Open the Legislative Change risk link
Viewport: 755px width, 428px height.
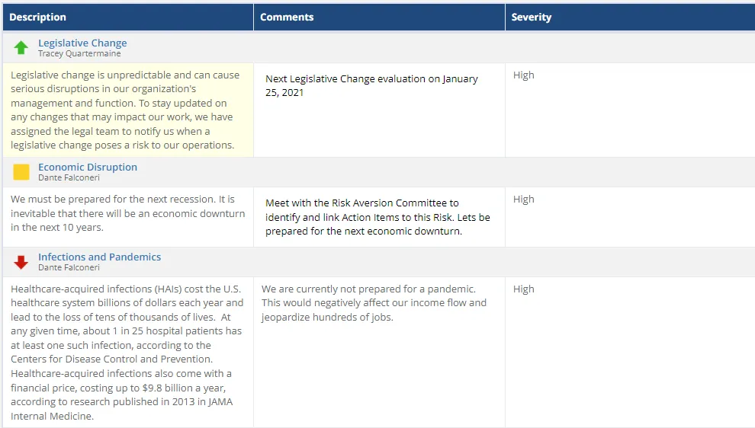(82, 43)
